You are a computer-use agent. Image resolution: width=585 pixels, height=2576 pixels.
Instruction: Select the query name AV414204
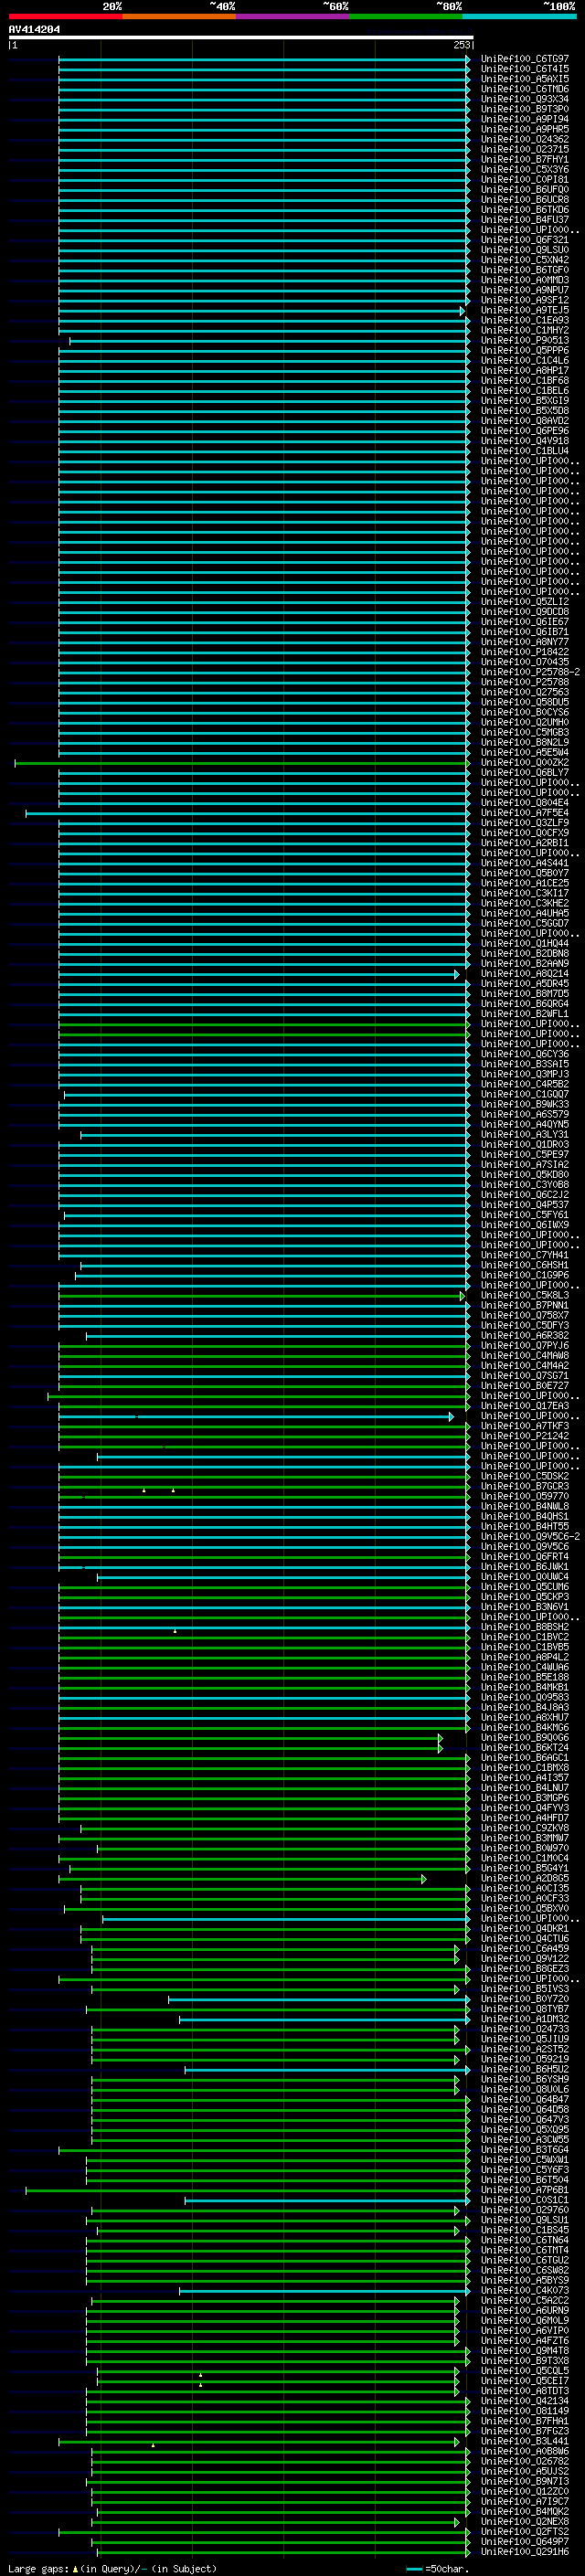tap(34, 29)
